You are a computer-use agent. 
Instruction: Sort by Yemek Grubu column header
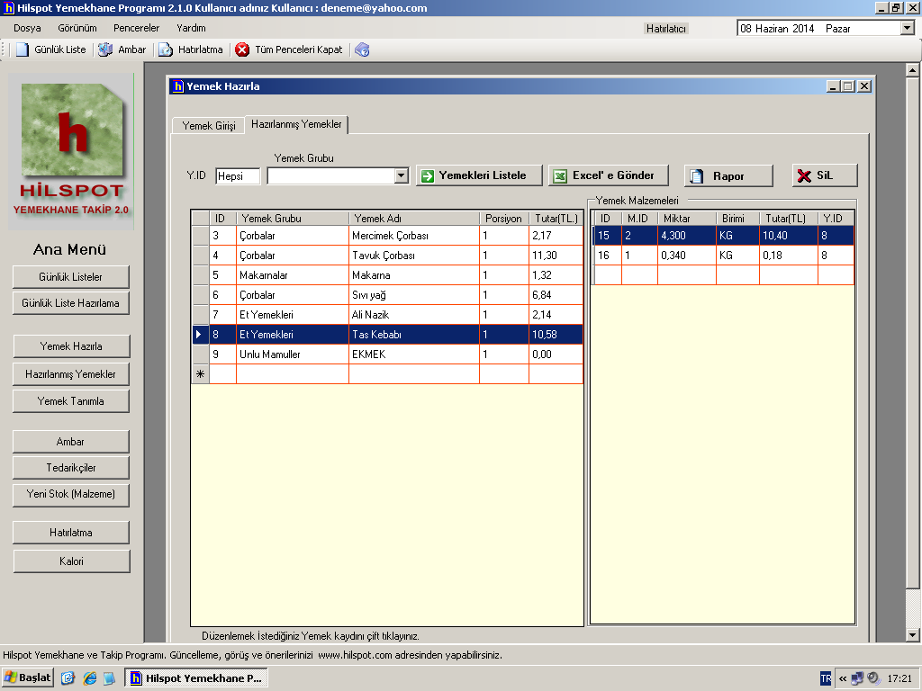(x=293, y=219)
